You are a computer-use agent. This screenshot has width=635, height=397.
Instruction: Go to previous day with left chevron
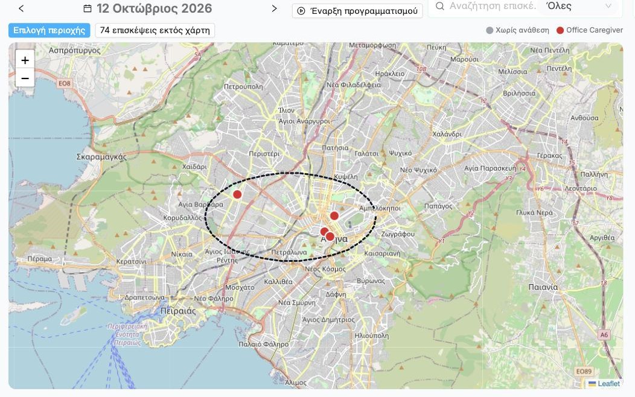(21, 8)
